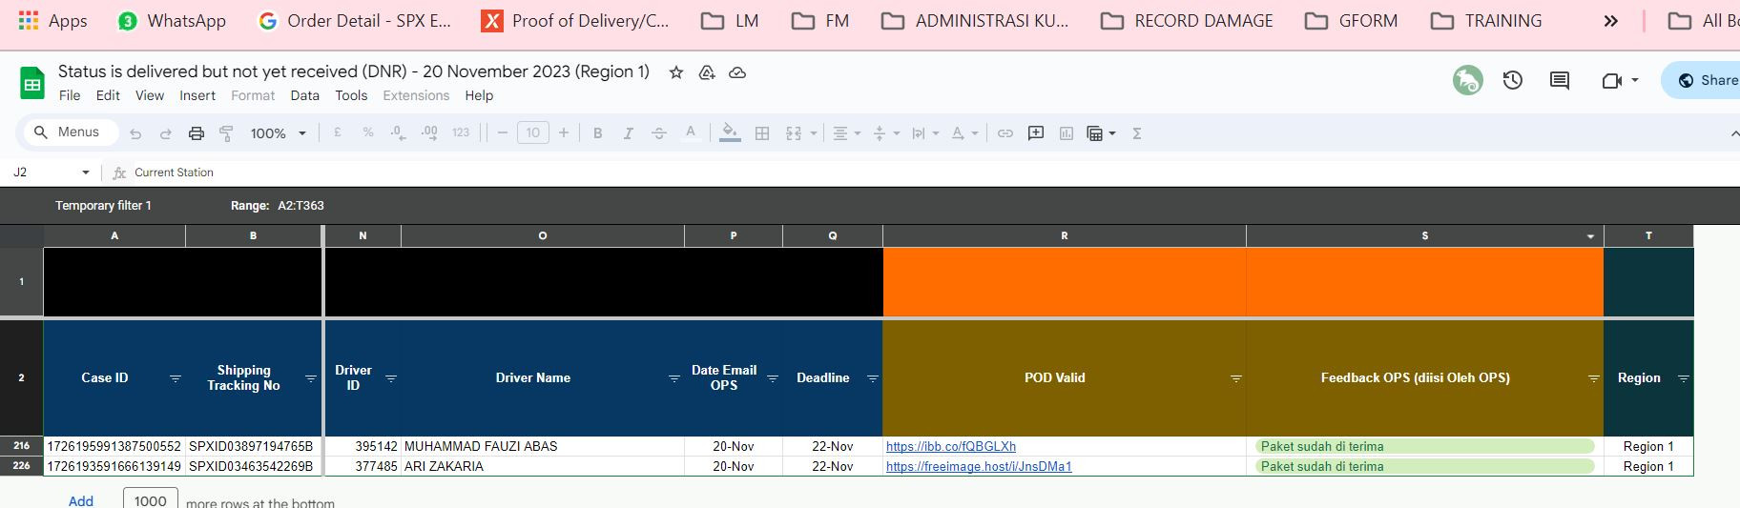Open the Meet call options arrow
This screenshot has height=508, width=1740.
pyautogui.click(x=1635, y=81)
